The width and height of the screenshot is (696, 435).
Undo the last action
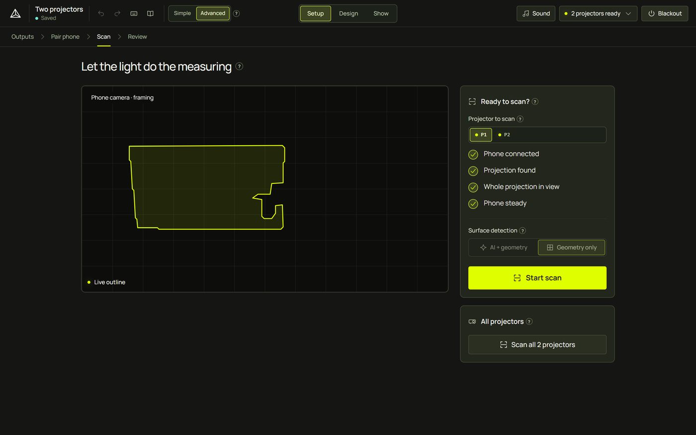(x=101, y=13)
